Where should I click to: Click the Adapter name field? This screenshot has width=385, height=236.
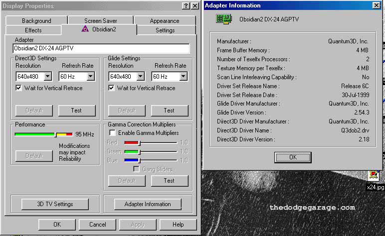click(x=101, y=48)
